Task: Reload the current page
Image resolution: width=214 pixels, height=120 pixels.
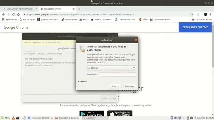Action: [13, 14]
